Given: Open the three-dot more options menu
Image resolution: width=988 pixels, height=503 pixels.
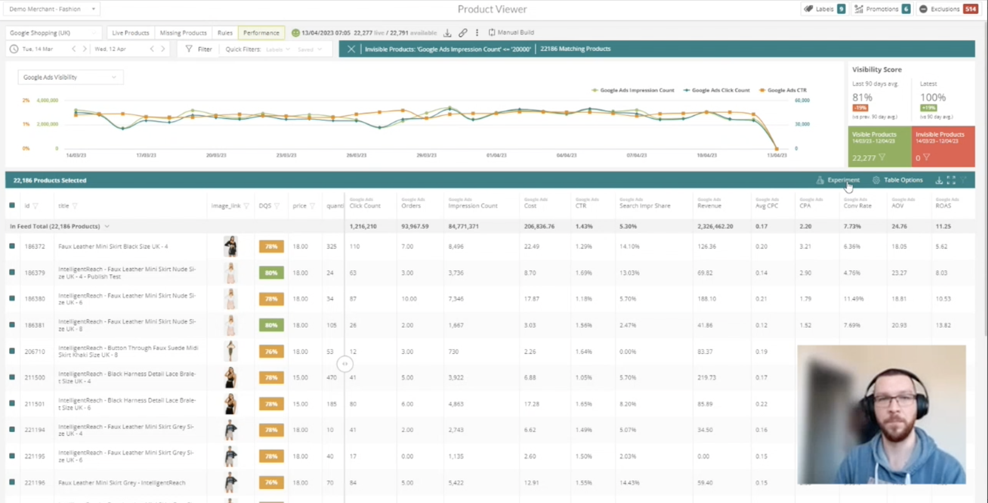Looking at the screenshot, I should [477, 33].
